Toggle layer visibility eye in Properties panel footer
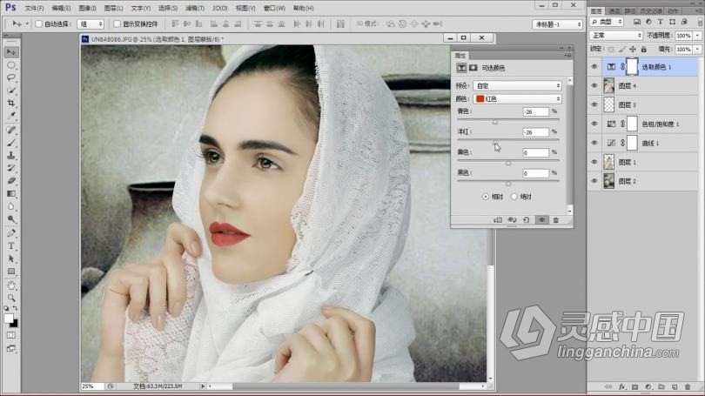Image resolution: width=705 pixels, height=396 pixels. point(541,220)
